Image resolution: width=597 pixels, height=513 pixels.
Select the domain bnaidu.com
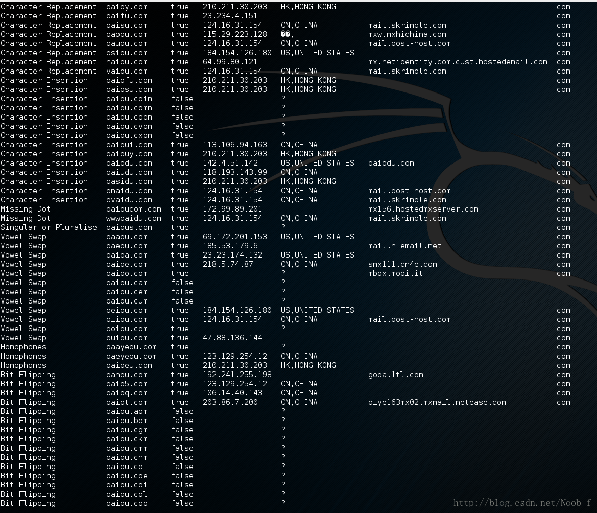tap(129, 191)
